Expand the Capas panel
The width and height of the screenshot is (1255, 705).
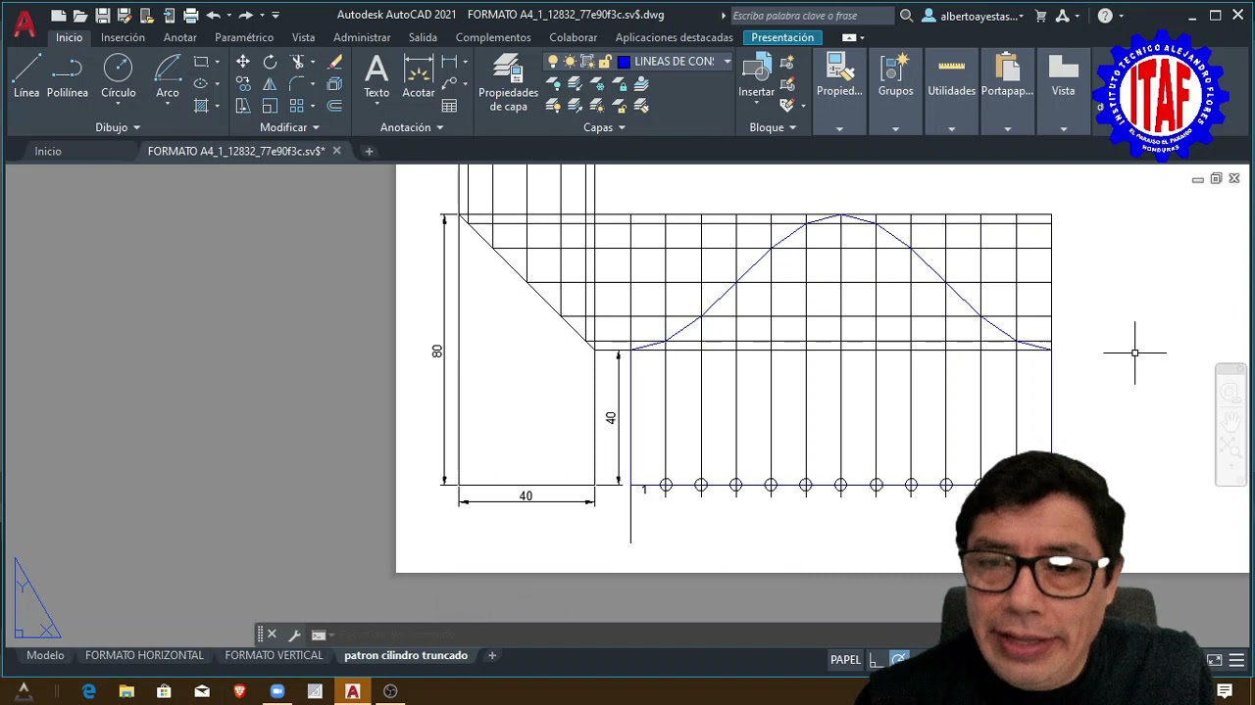click(x=604, y=127)
